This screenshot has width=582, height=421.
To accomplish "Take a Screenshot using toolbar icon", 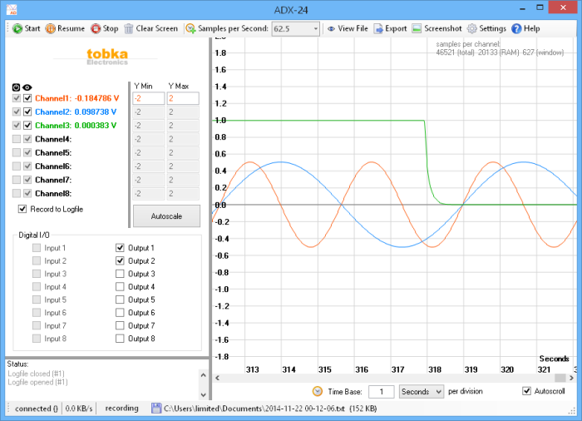I will (x=417, y=28).
